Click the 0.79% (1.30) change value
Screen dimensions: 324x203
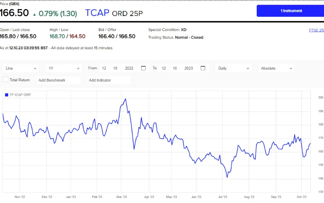tap(58, 13)
